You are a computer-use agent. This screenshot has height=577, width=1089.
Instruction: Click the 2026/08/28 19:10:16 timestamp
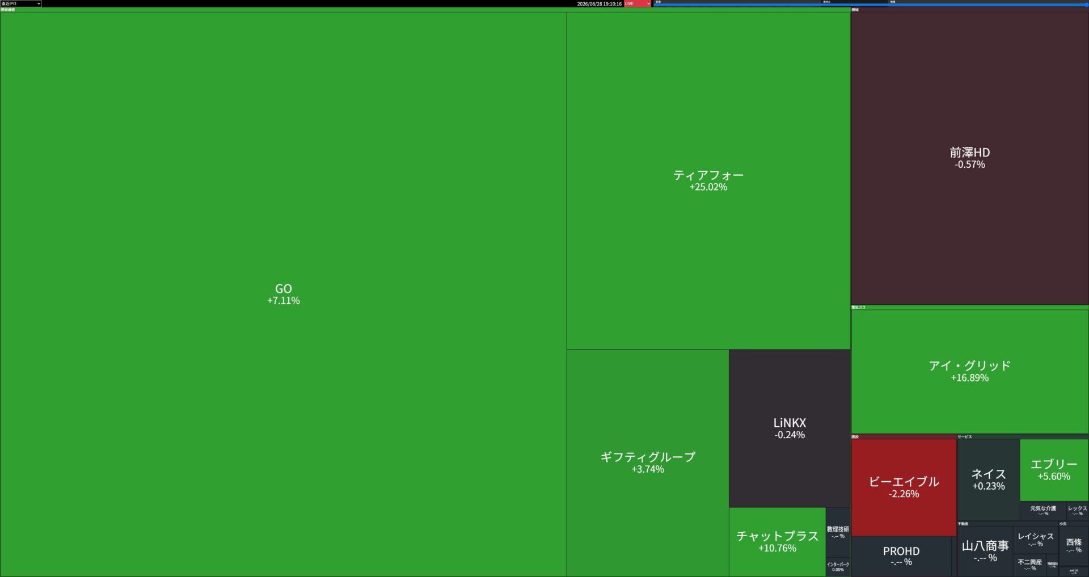click(599, 3)
